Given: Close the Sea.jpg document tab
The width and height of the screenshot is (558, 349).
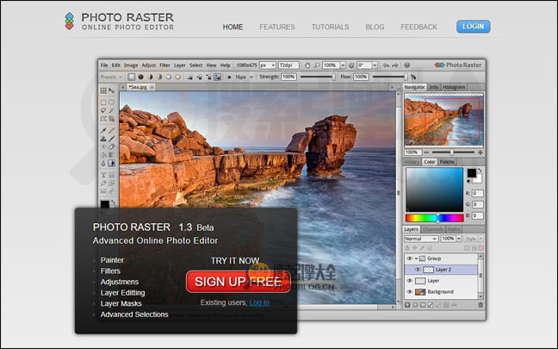Looking at the screenshot, I should click(152, 87).
